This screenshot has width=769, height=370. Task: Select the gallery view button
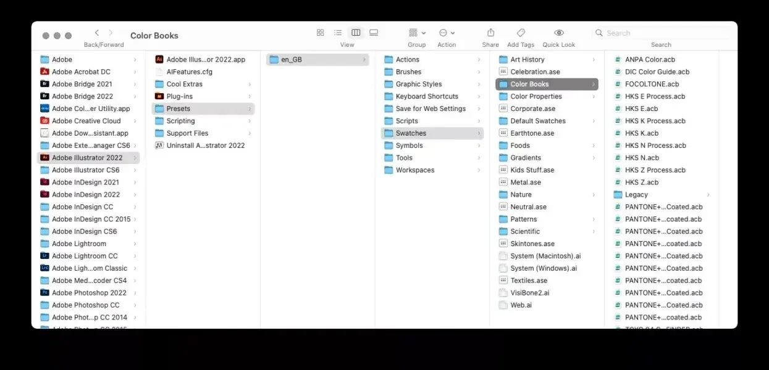374,33
